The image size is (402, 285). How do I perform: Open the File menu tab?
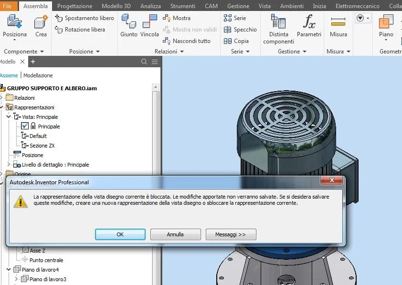7,6
